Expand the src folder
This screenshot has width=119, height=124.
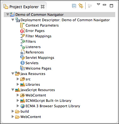(18, 79)
